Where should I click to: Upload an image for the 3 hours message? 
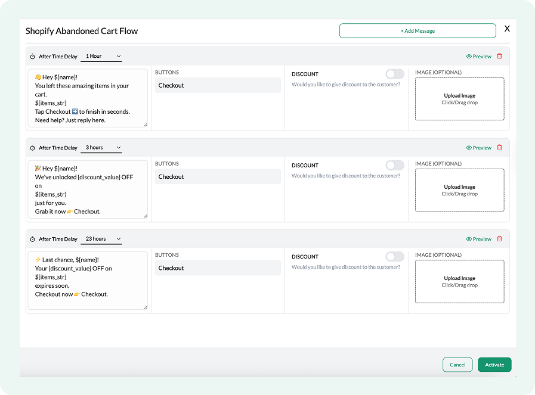tap(460, 190)
